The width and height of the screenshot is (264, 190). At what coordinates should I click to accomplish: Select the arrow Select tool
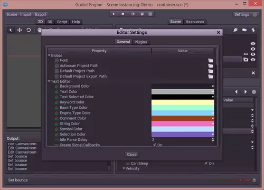11,30
